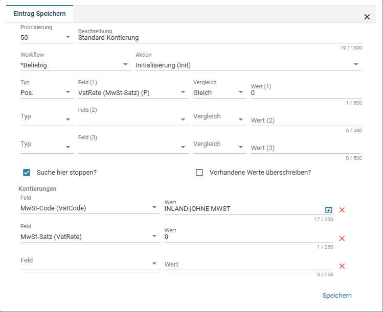Click the Kontierungen section heading
Image resolution: width=383 pixels, height=312 pixels.
(37, 189)
